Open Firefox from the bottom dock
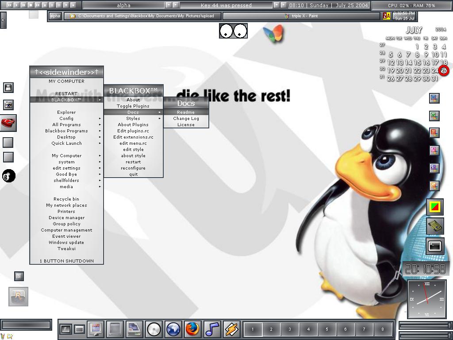The image size is (453, 340). click(x=192, y=329)
